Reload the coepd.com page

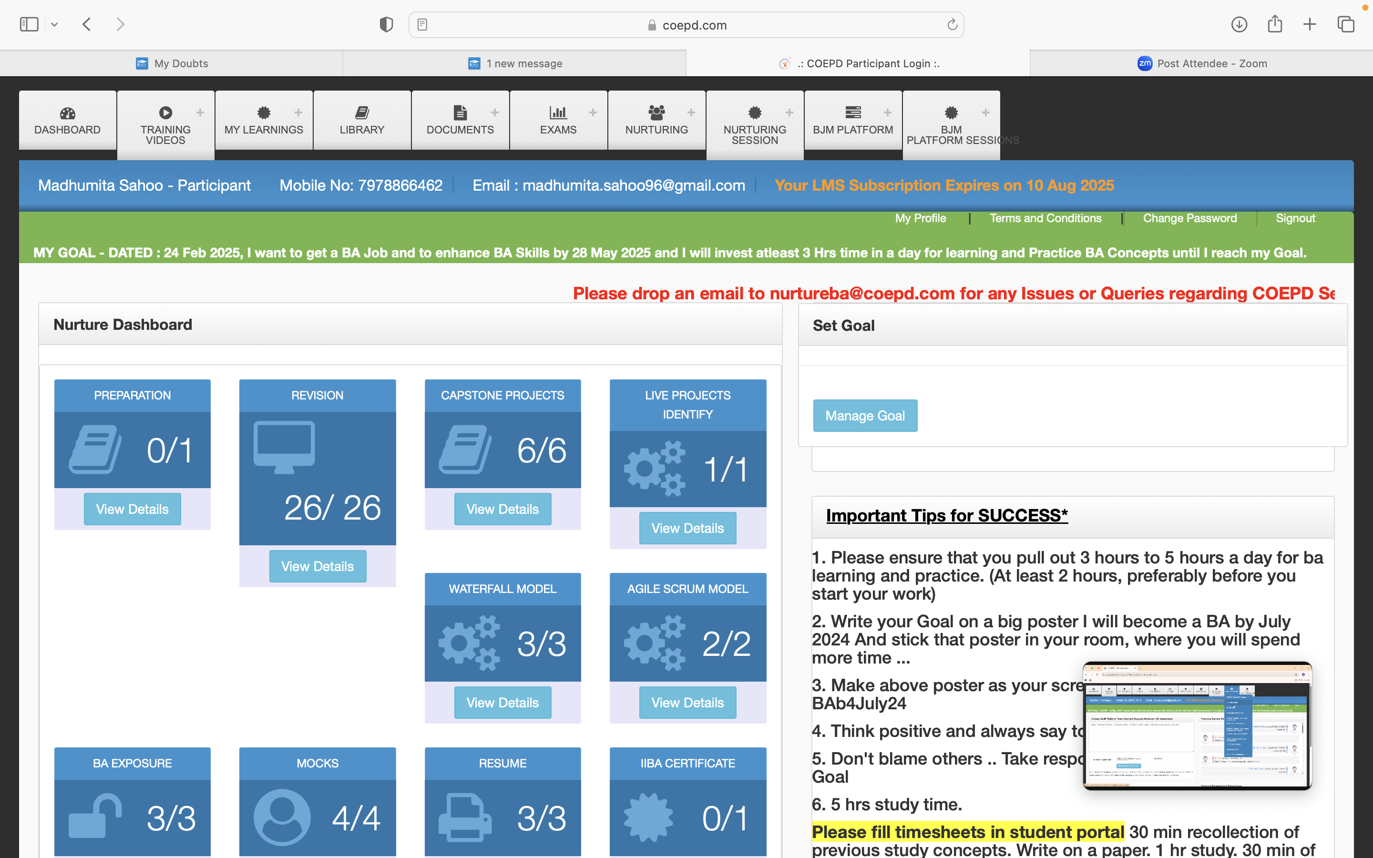coord(952,25)
